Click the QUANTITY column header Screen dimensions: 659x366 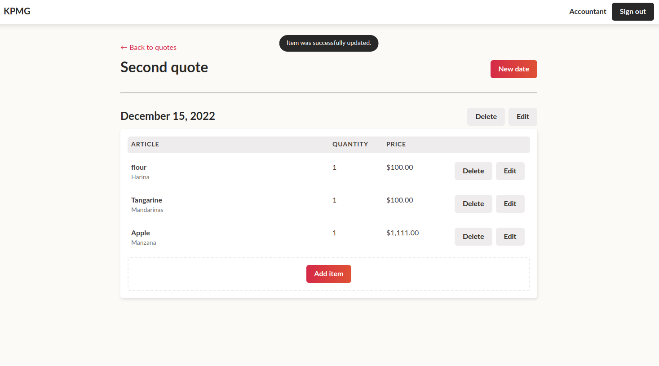350,144
